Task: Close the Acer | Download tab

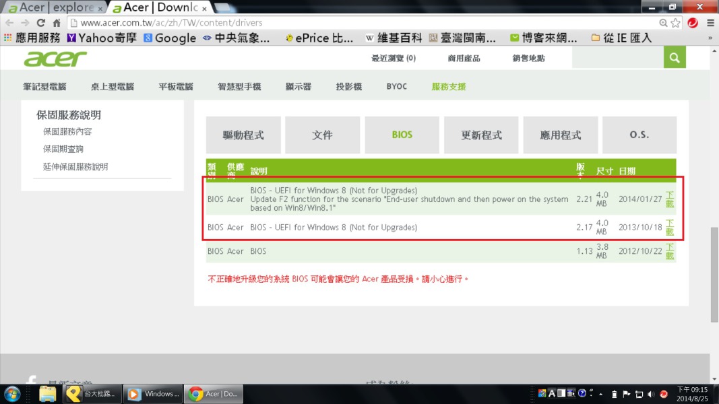Action: [x=204, y=8]
